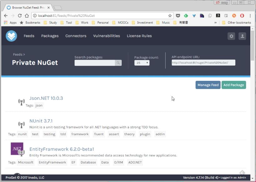Open the EntityFramework 6.2.0-beta1 package link
Screen dimensions: 256x182
(x=62, y=149)
